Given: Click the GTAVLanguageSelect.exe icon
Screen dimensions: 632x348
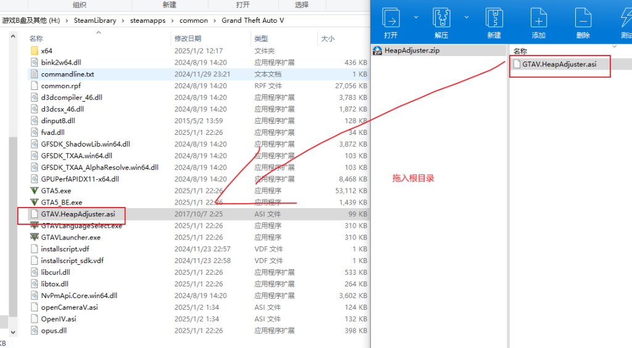Looking at the screenshot, I should pos(35,225).
